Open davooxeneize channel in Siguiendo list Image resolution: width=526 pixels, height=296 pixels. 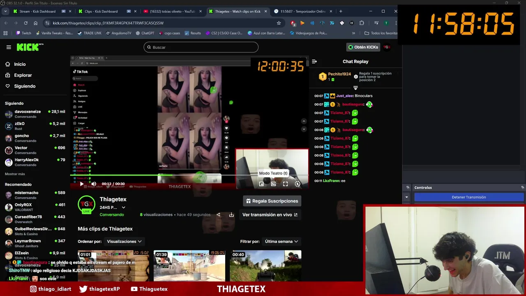pos(35,114)
